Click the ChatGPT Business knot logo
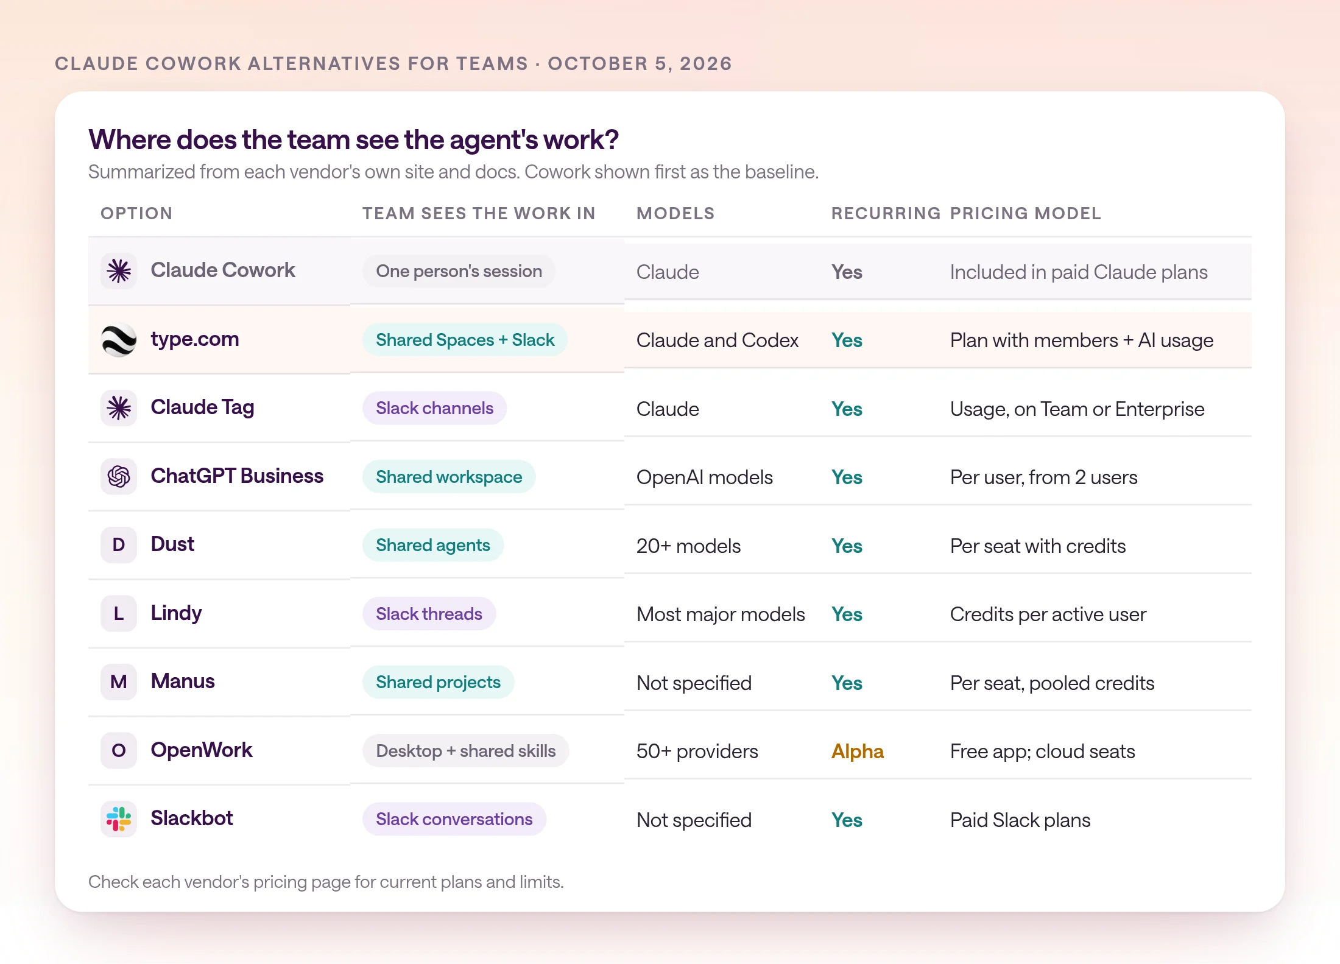Viewport: 1340px width, 964px height. 119,476
